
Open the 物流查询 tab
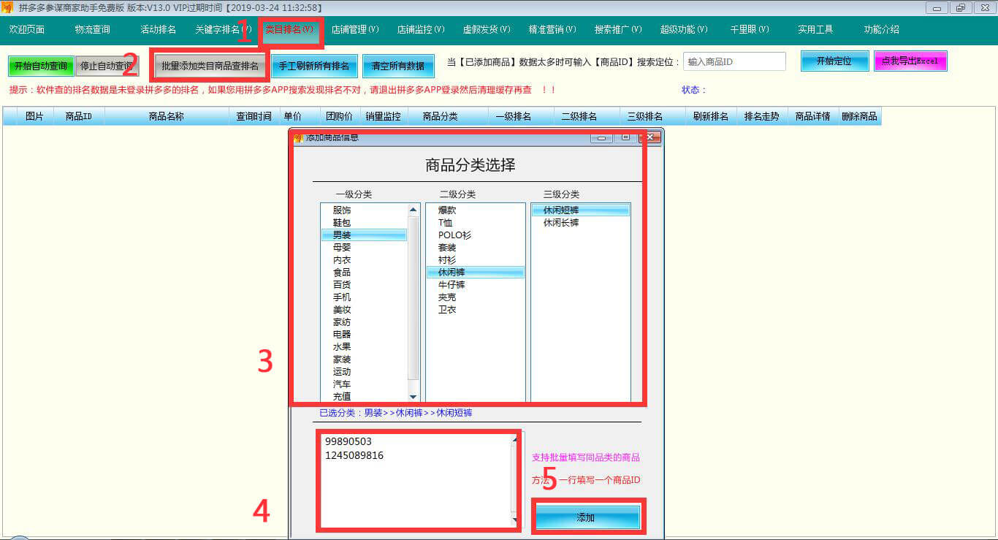coord(93,30)
